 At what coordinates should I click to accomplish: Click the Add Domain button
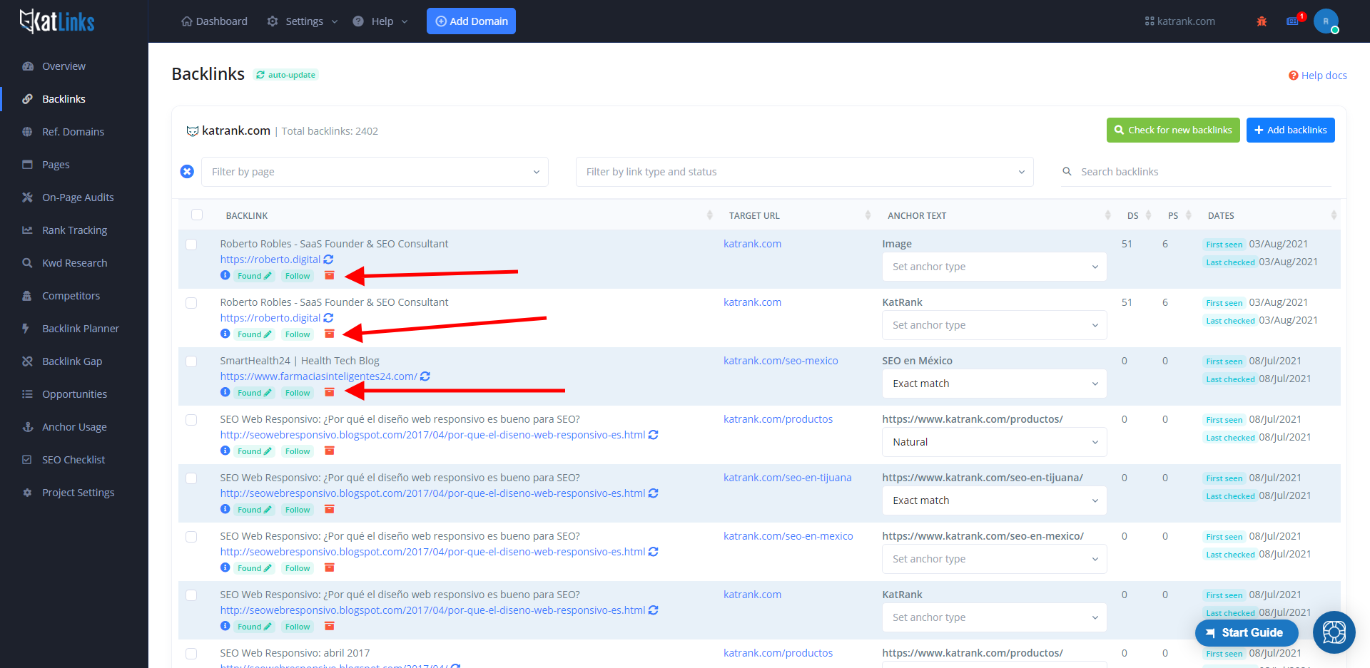[471, 21]
